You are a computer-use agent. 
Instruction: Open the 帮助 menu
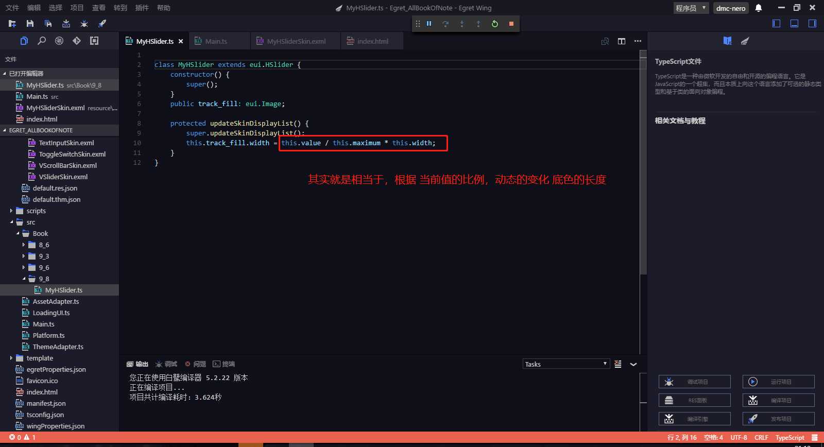point(163,8)
